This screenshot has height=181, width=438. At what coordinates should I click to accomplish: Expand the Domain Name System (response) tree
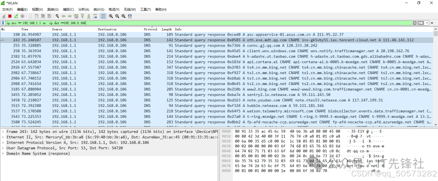click(3, 153)
